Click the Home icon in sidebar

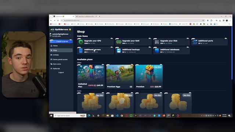51,45
